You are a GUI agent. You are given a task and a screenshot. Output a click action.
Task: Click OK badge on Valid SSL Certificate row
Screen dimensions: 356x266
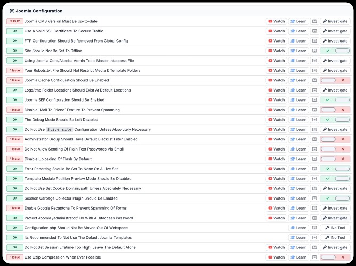click(15, 31)
